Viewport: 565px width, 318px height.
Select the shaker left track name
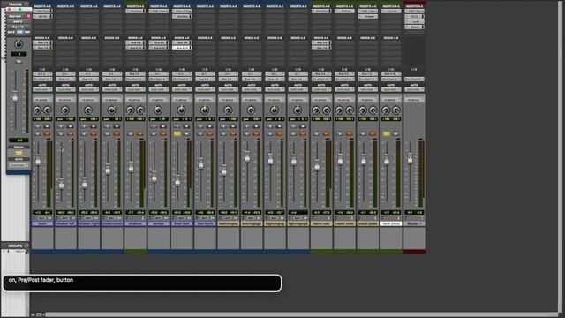click(65, 223)
